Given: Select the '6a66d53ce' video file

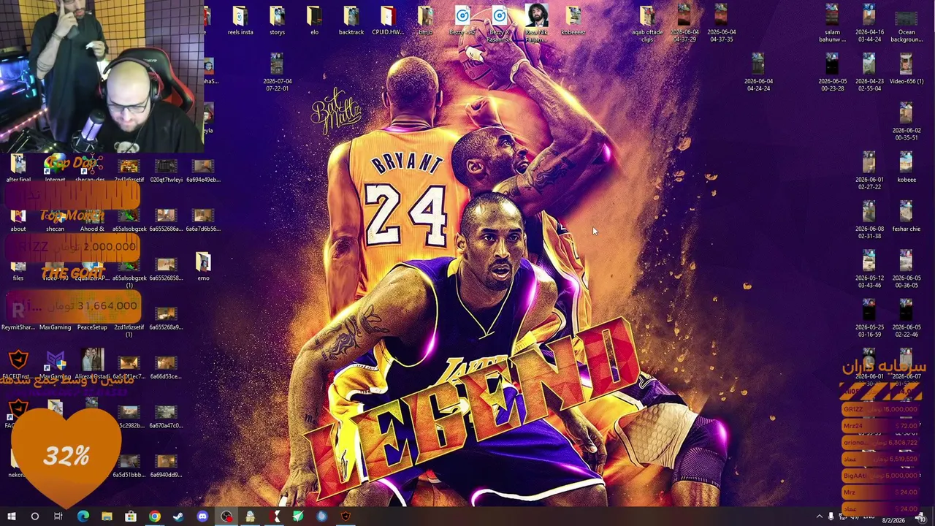Looking at the screenshot, I should coord(166,367).
